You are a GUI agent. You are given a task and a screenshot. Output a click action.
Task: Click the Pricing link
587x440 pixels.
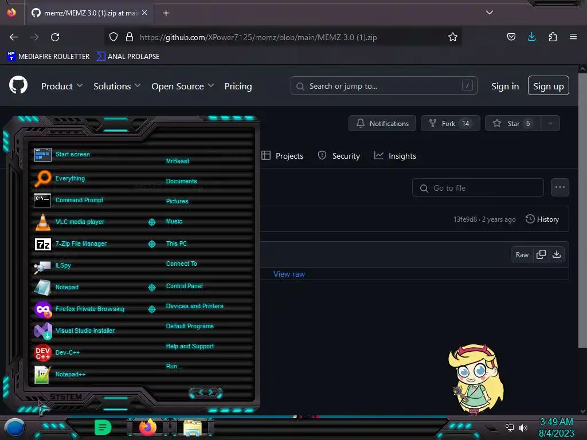coord(238,86)
